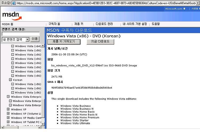This screenshot has height=133, width=200.
Task: Open the Microsoft.com 홈 link
Action: [x=175, y=9]
